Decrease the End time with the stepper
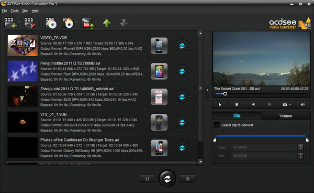Screen dimensions: 314x193 [300, 157]
